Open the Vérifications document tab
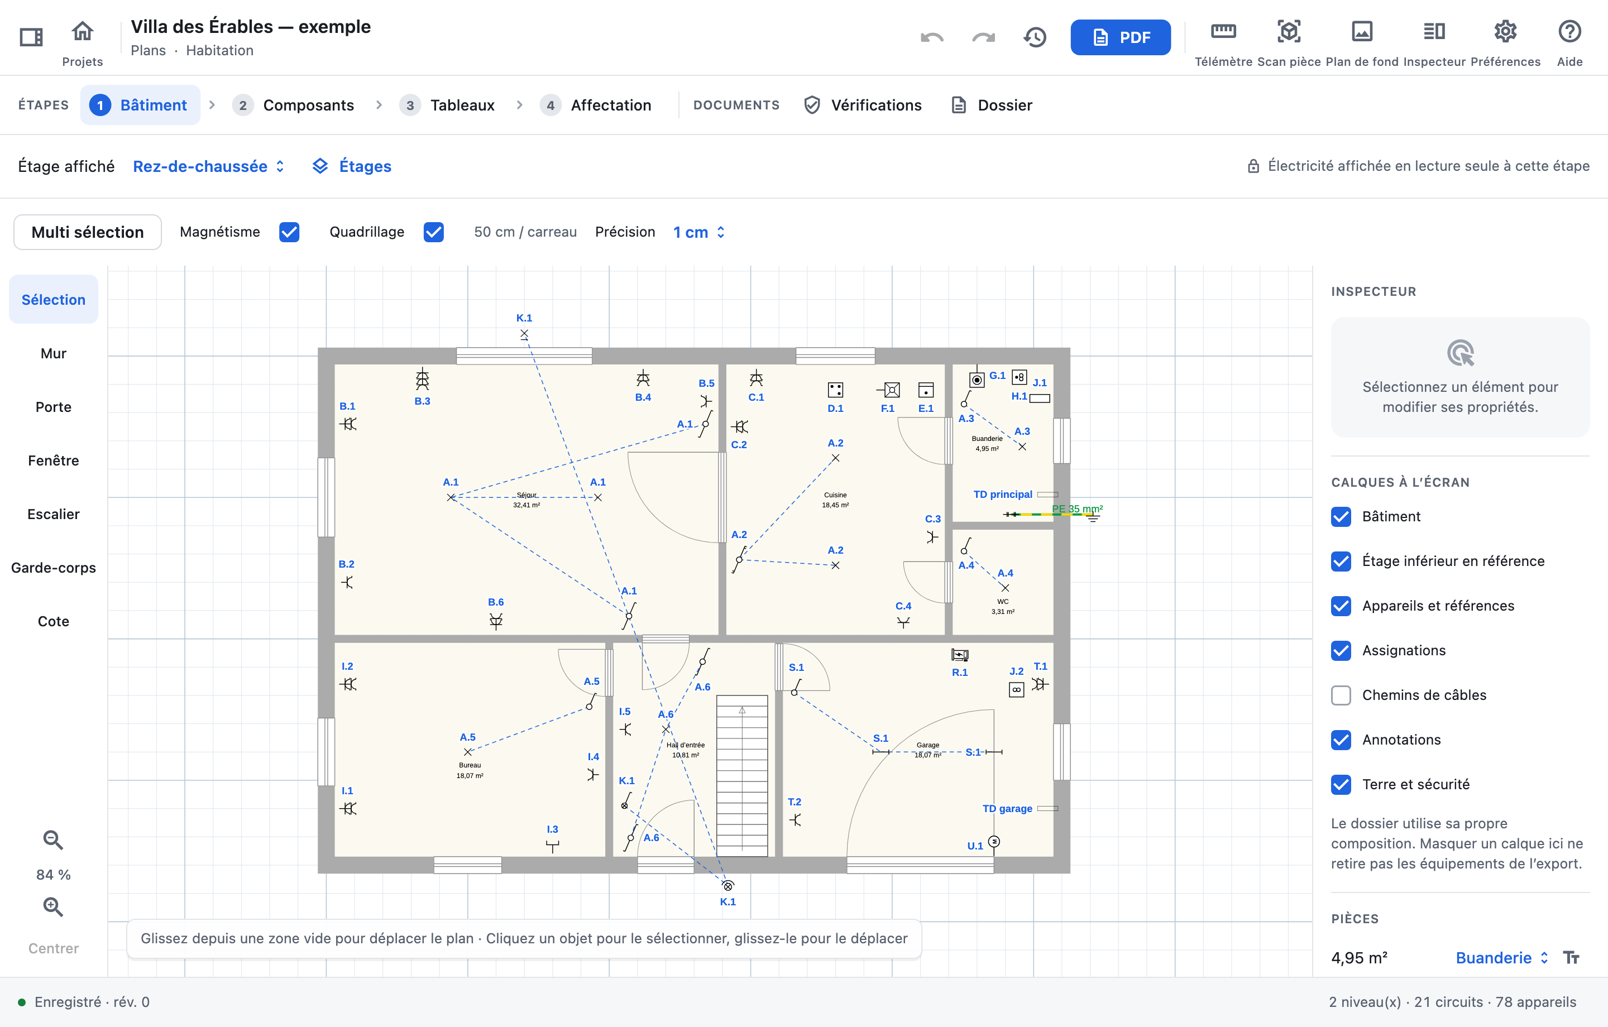This screenshot has width=1608, height=1027. pos(863,105)
